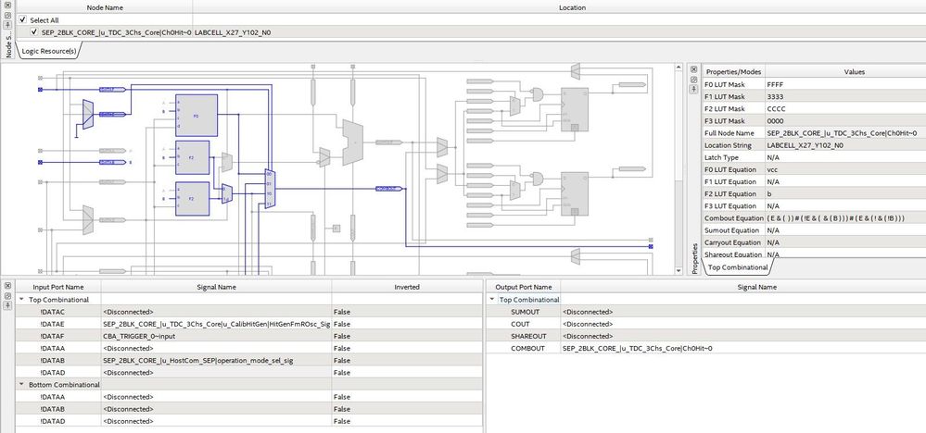Click the float icon of node selection panel

(x=7, y=16)
